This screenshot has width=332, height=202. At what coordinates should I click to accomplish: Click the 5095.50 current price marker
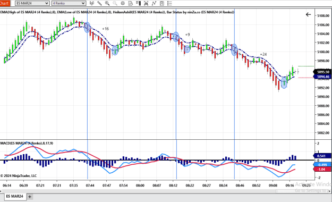322,72
